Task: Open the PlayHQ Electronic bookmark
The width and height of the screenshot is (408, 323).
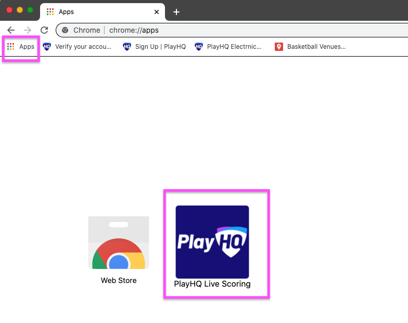Action: click(228, 47)
